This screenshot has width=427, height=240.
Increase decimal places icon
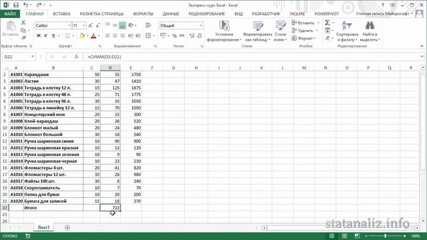[192, 35]
